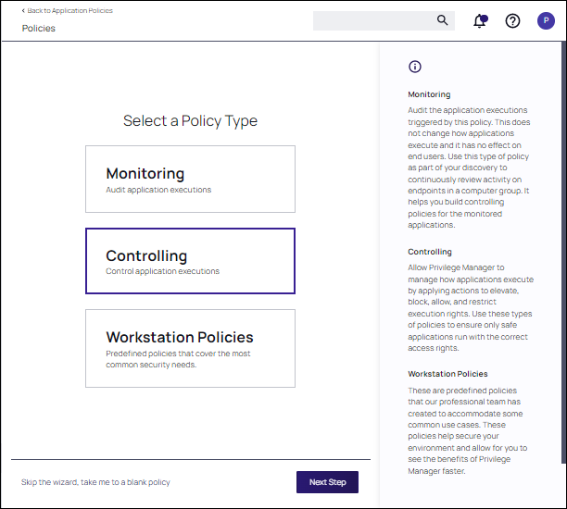Choose the Workstation Policies card
The height and width of the screenshot is (509, 567).
coord(190,348)
